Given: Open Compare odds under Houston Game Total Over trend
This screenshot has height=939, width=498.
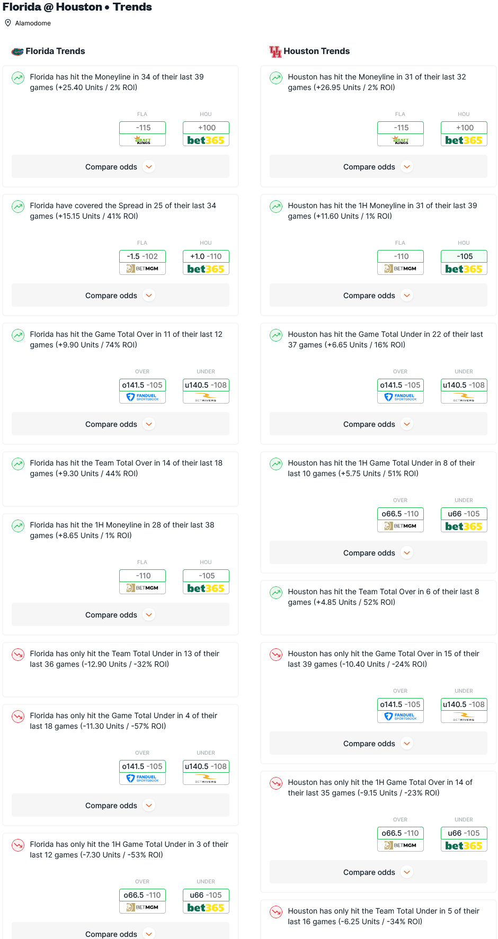Looking at the screenshot, I should [x=378, y=744].
